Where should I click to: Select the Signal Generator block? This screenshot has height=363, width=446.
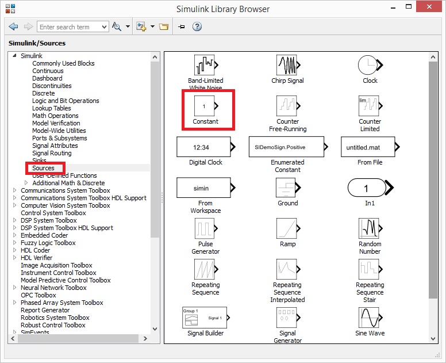(288, 318)
